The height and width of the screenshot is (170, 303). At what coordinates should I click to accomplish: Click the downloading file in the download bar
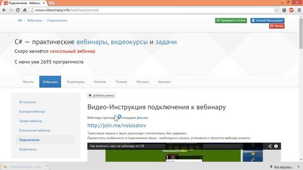pyautogui.click(x=23, y=167)
